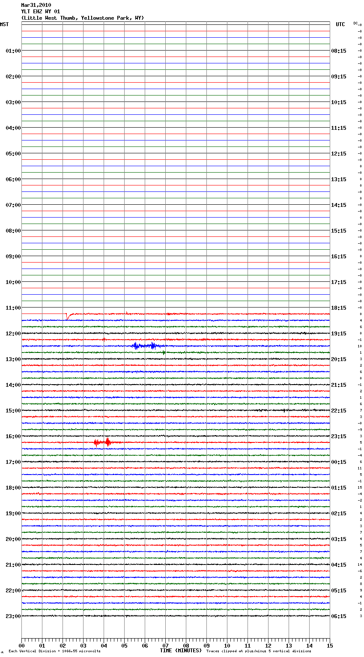Viewport: 364px width, 657px height.
Task: Select the 14:00 MST time label
Action: click(x=13, y=385)
